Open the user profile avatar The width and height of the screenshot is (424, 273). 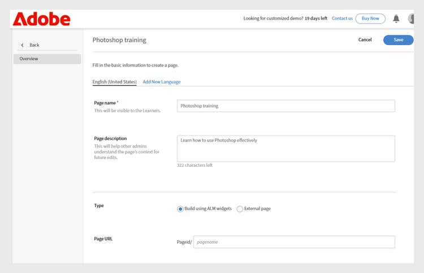pyautogui.click(x=417, y=19)
